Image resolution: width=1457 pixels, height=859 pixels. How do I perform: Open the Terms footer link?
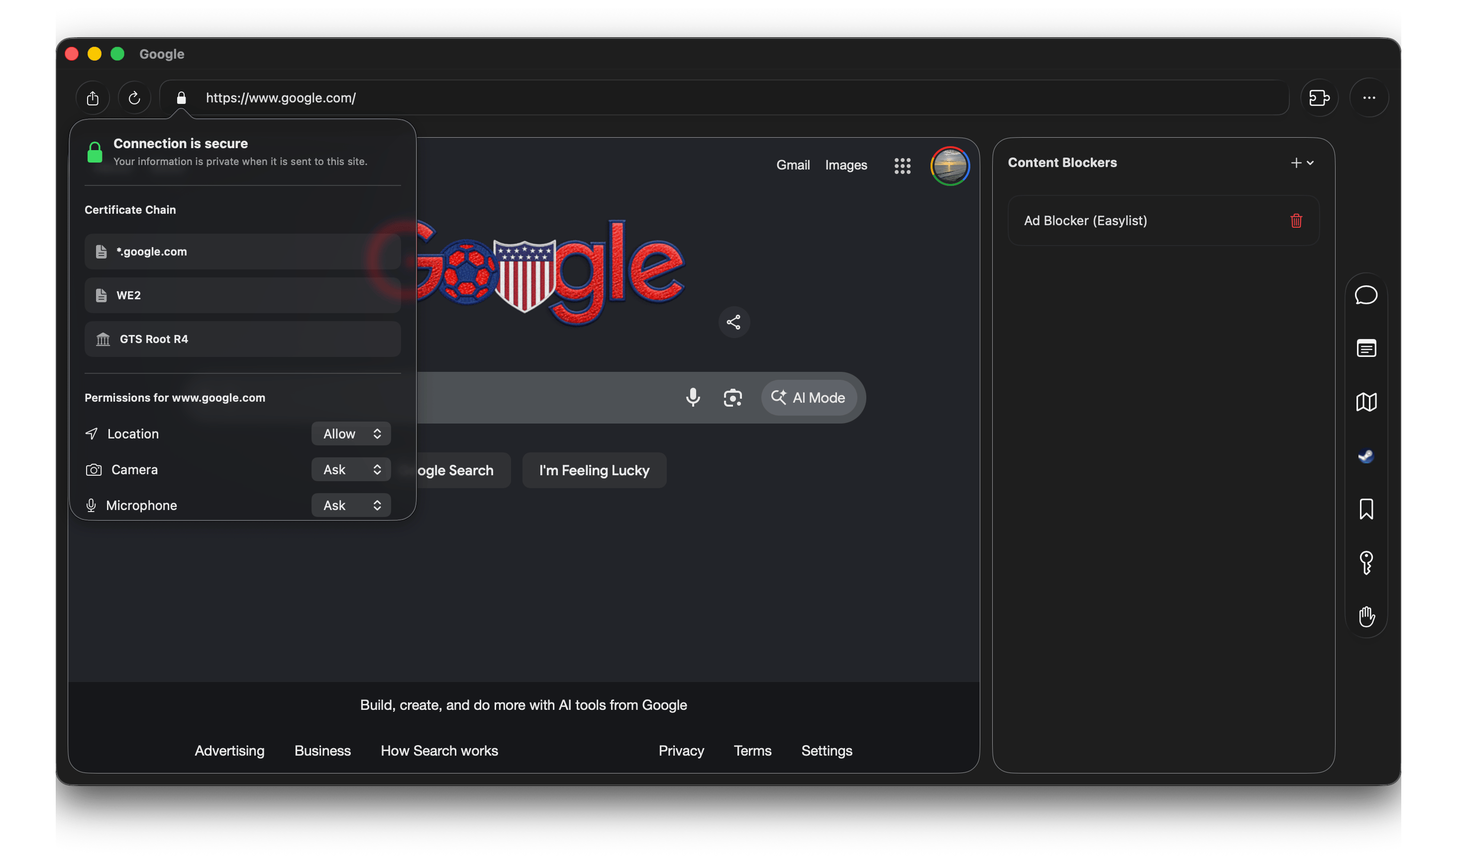coord(752,751)
